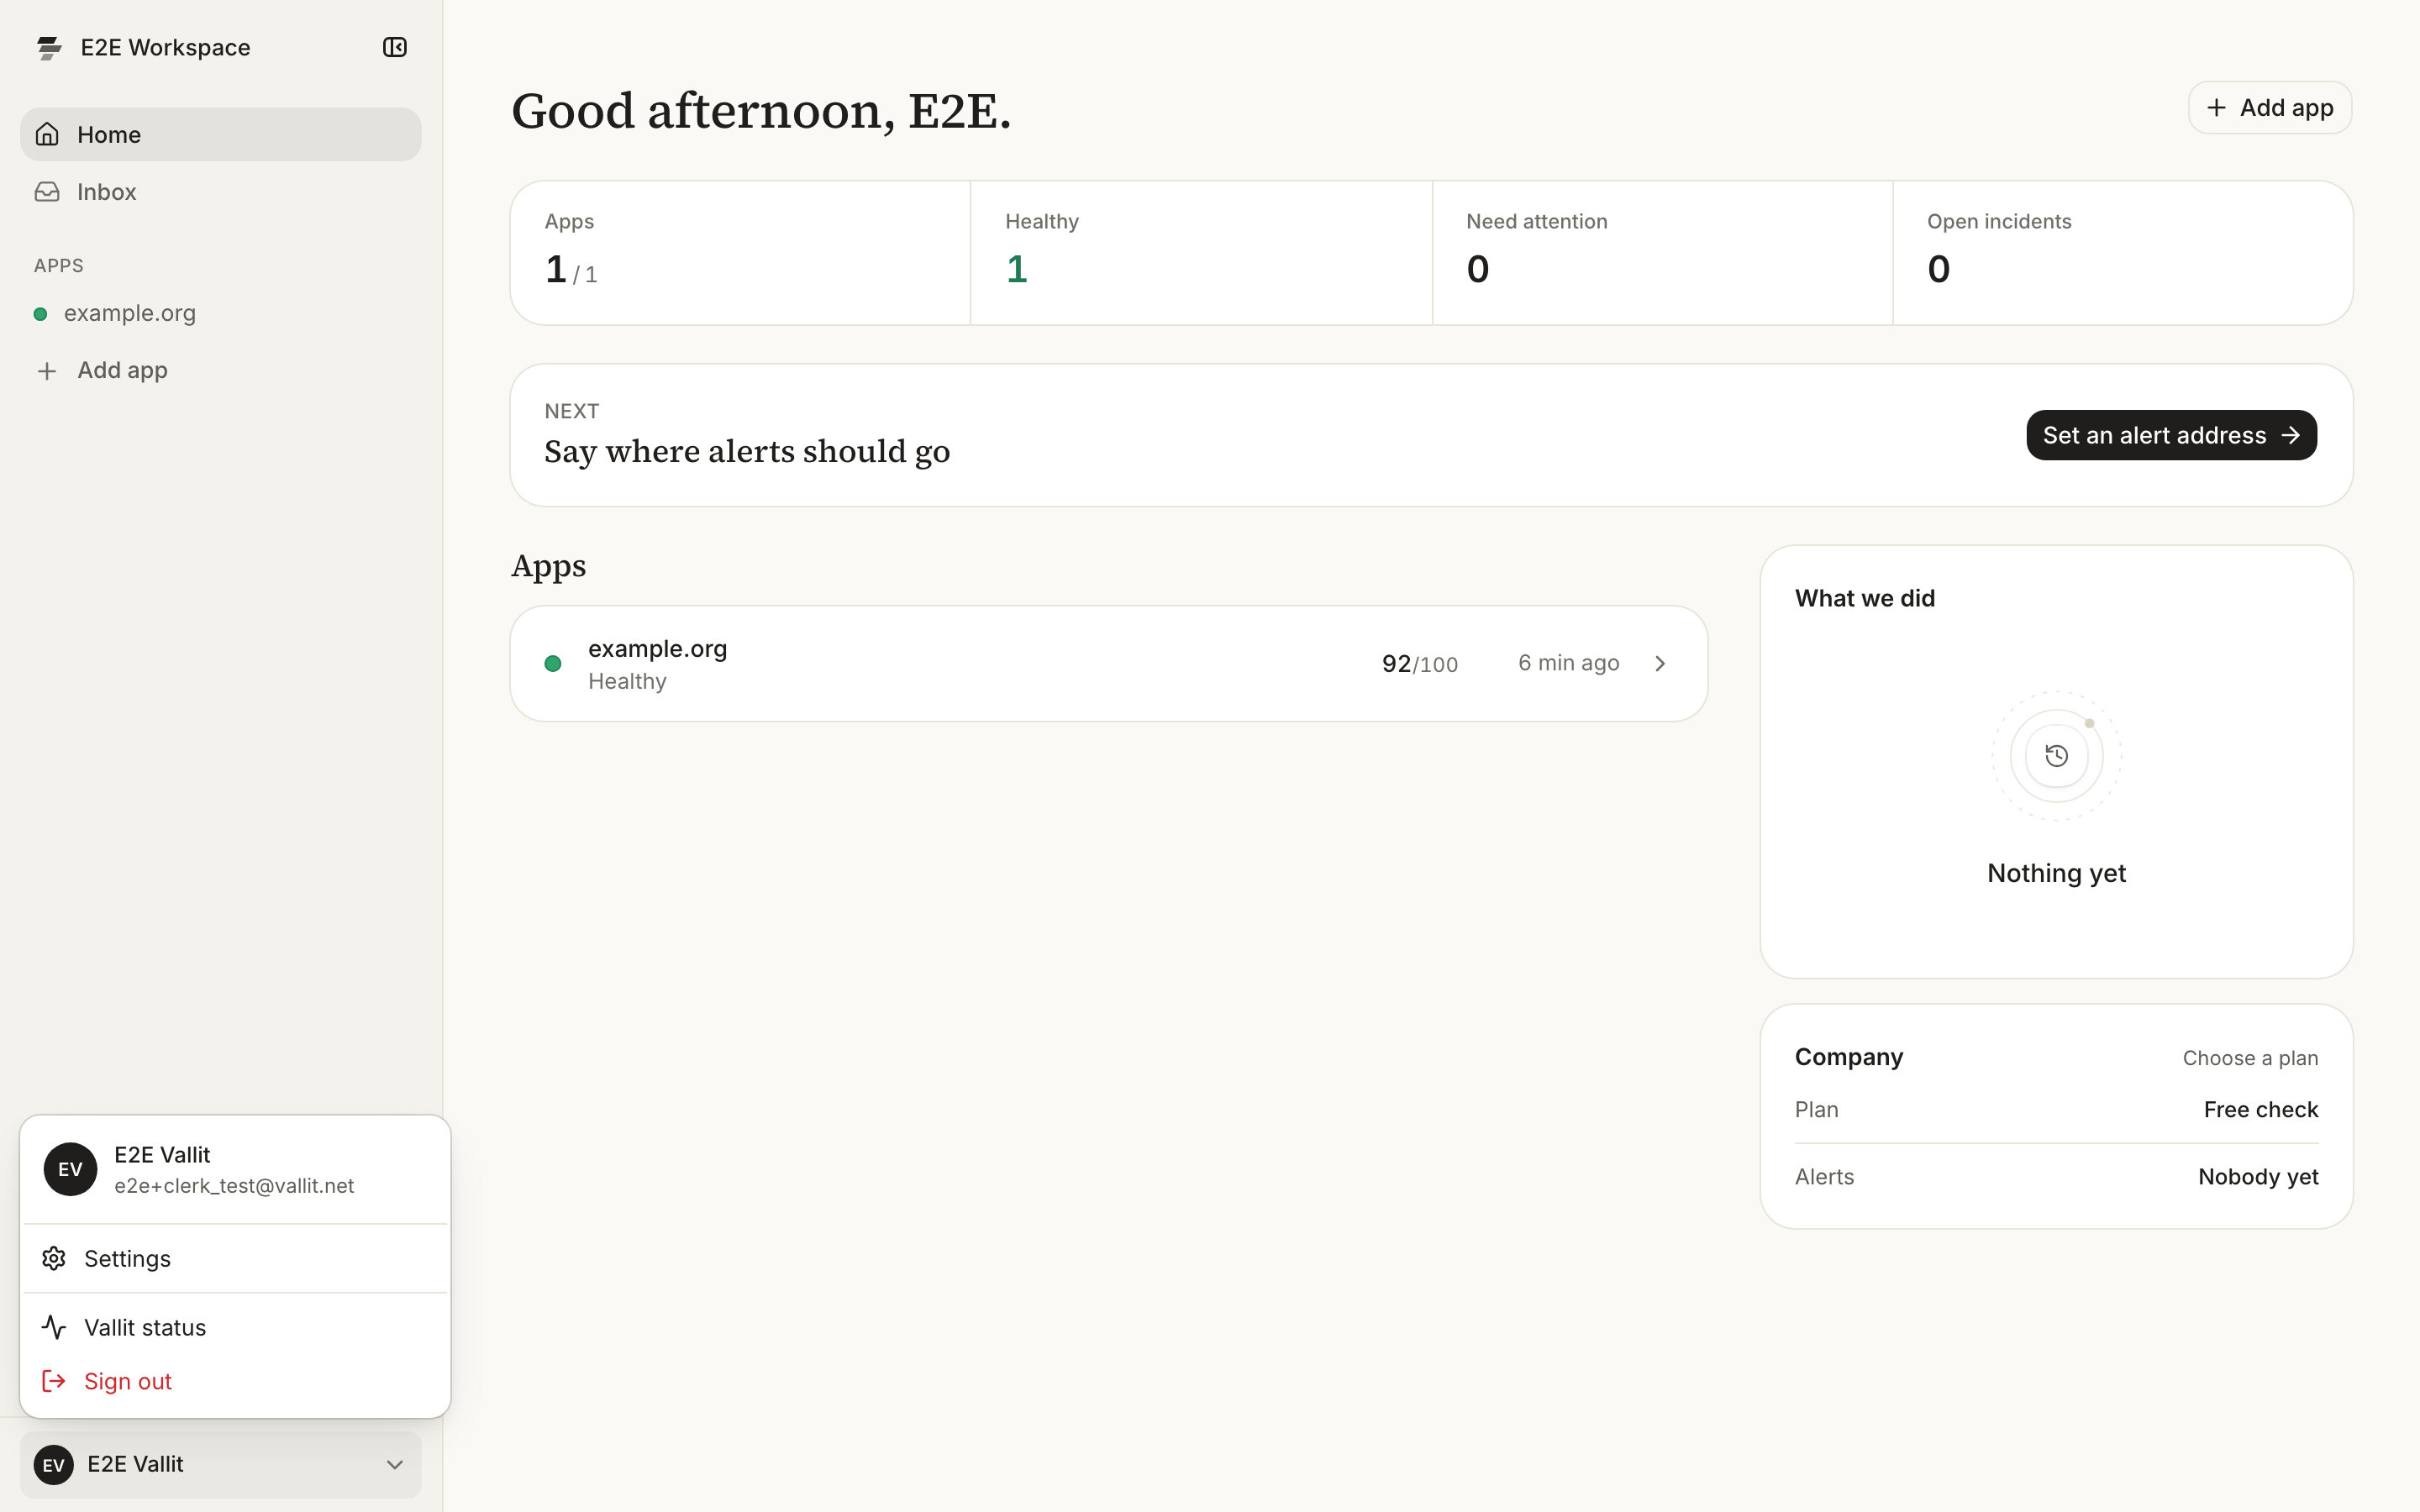The image size is (2420, 1512).
Task: Click the 92/100 score in example.org row
Action: (1419, 664)
